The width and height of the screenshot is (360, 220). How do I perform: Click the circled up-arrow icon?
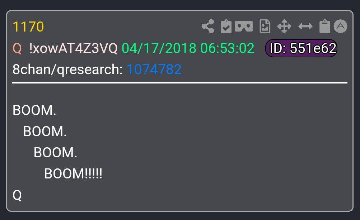click(340, 26)
